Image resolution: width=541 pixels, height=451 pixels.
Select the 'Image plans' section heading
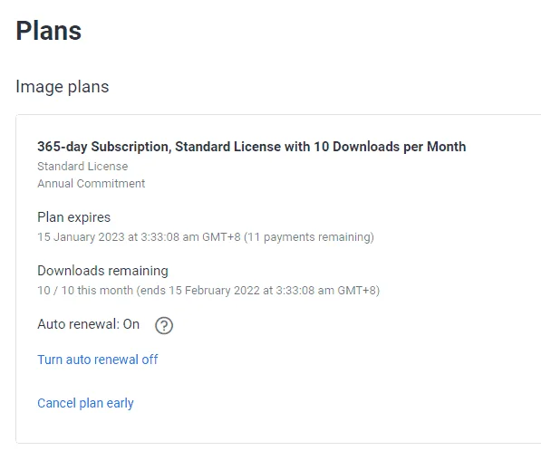[63, 87]
